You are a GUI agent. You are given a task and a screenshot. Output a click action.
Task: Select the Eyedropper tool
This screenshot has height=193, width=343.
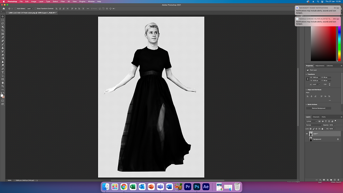point(3,37)
